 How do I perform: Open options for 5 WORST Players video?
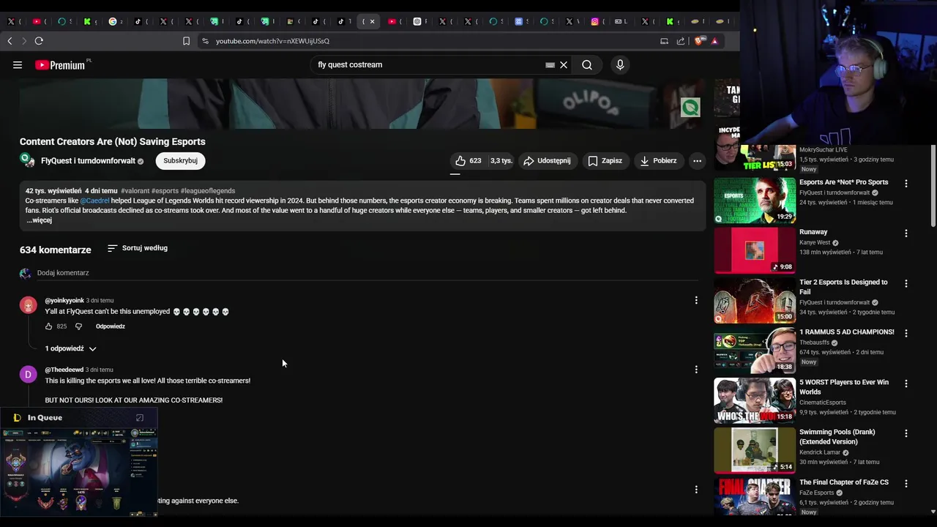(906, 384)
